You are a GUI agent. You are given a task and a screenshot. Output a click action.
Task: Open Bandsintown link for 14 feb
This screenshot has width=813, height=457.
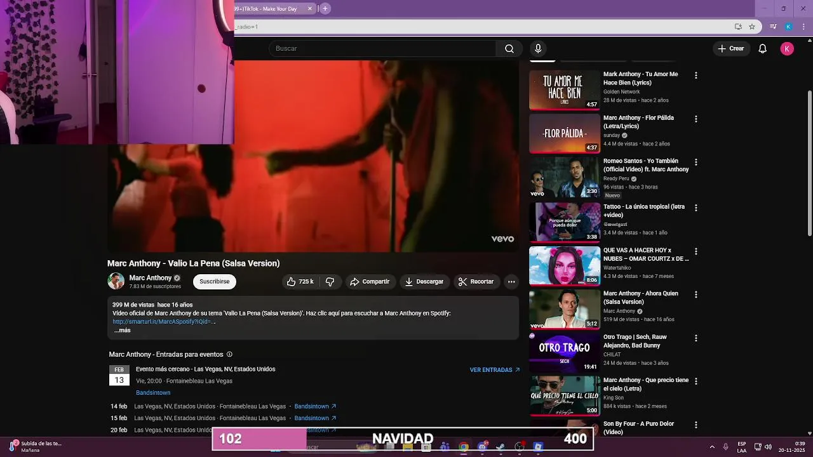click(315, 407)
